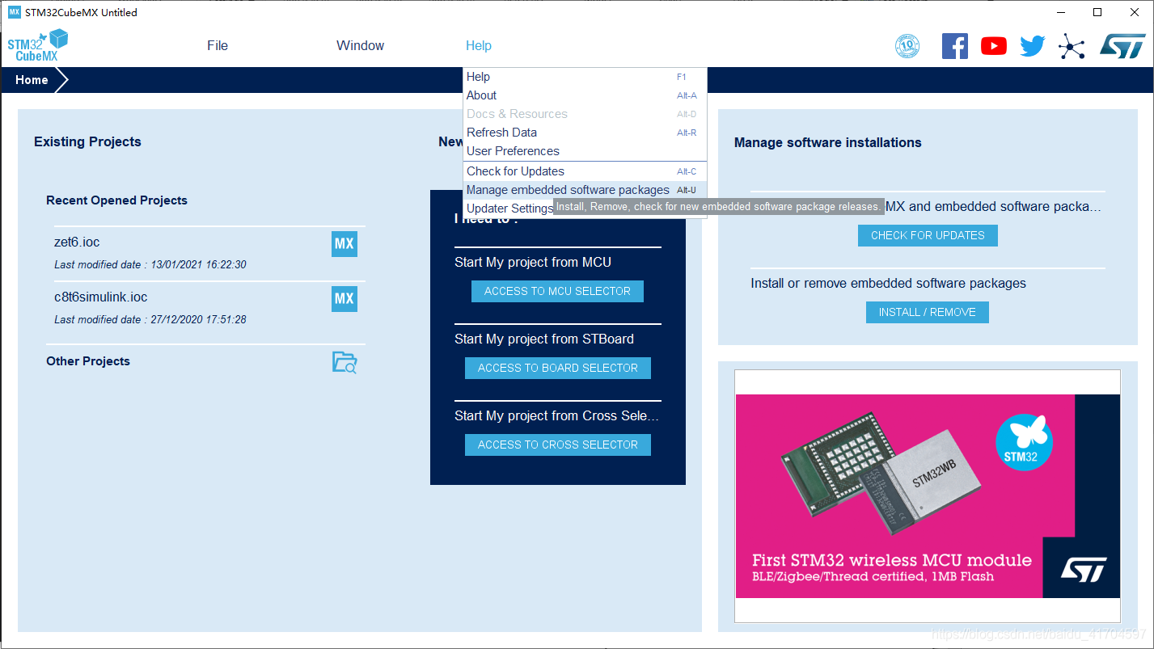Open c8t6simulink.ioc via its MX icon
The height and width of the screenshot is (649, 1154).
pyautogui.click(x=345, y=299)
